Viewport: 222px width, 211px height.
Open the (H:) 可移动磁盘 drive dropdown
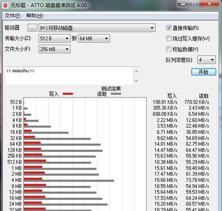[97, 28]
